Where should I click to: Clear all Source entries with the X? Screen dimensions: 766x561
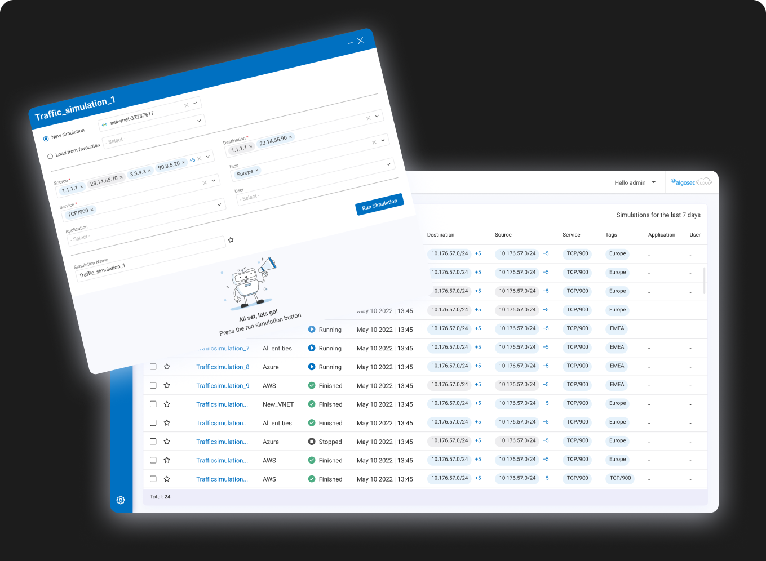(199, 159)
